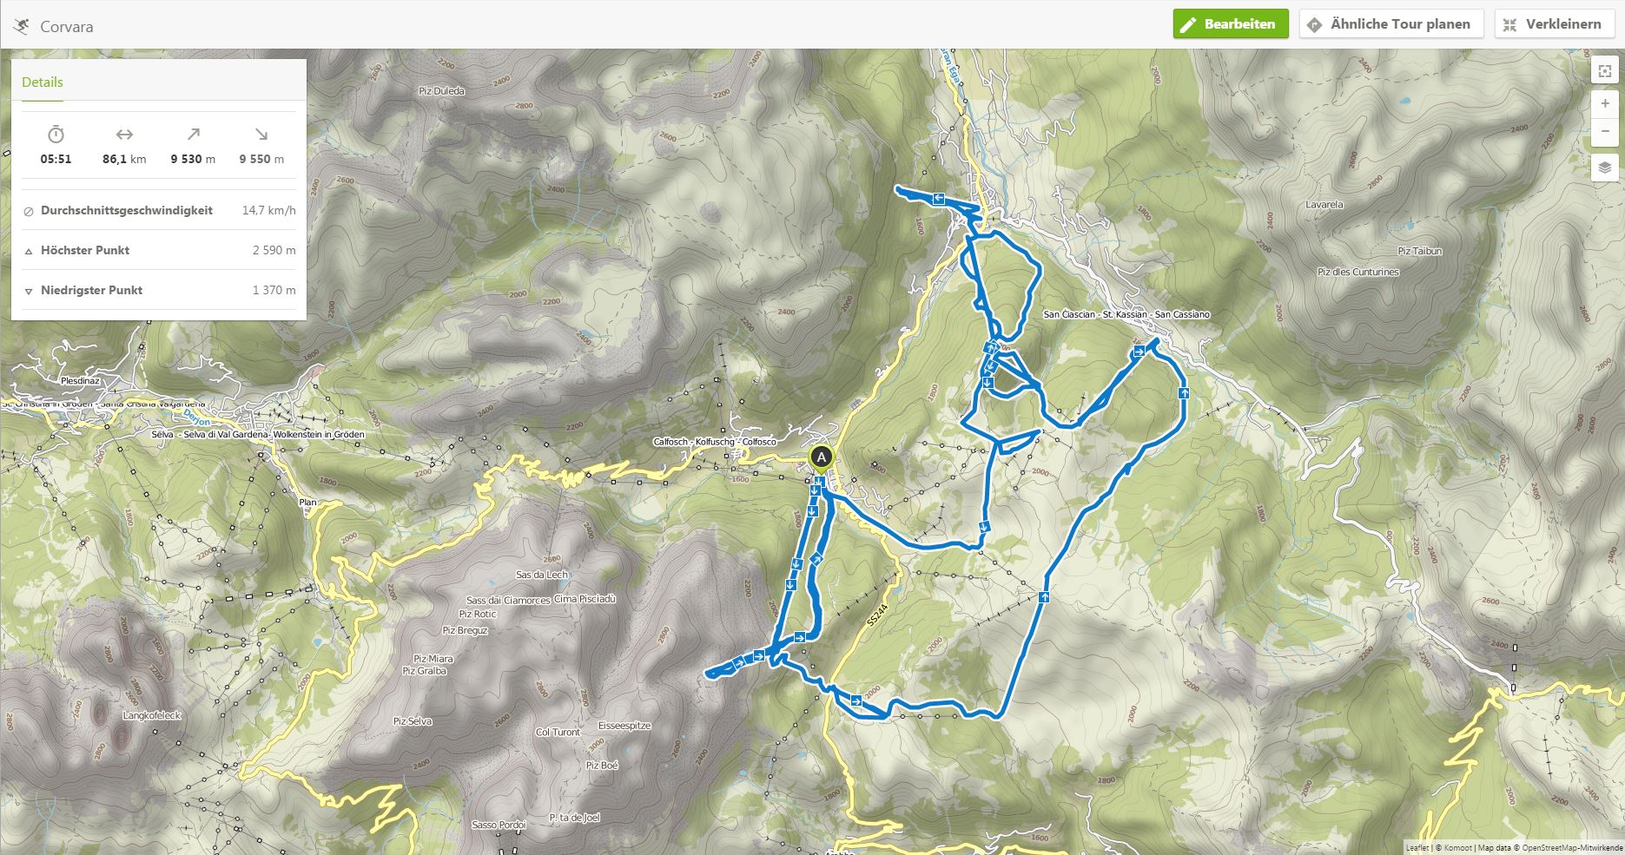The width and height of the screenshot is (1625, 855).
Task: Click the descent arrow icon
Action: coord(261,135)
